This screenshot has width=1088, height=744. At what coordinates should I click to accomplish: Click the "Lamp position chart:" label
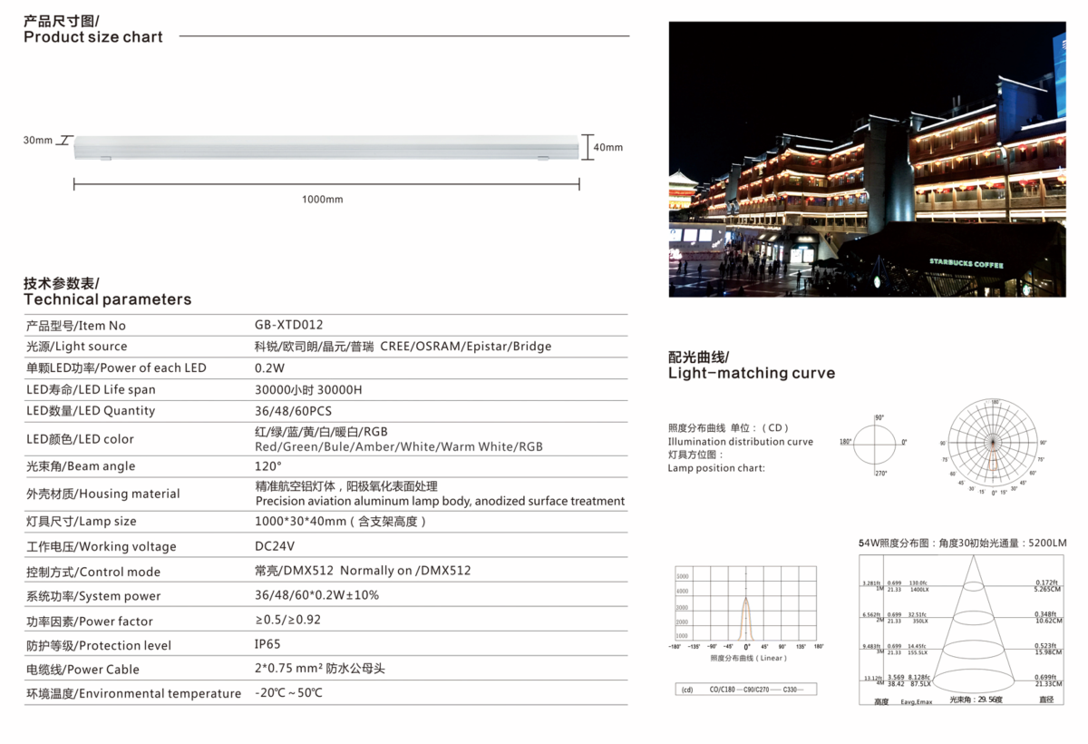point(716,468)
